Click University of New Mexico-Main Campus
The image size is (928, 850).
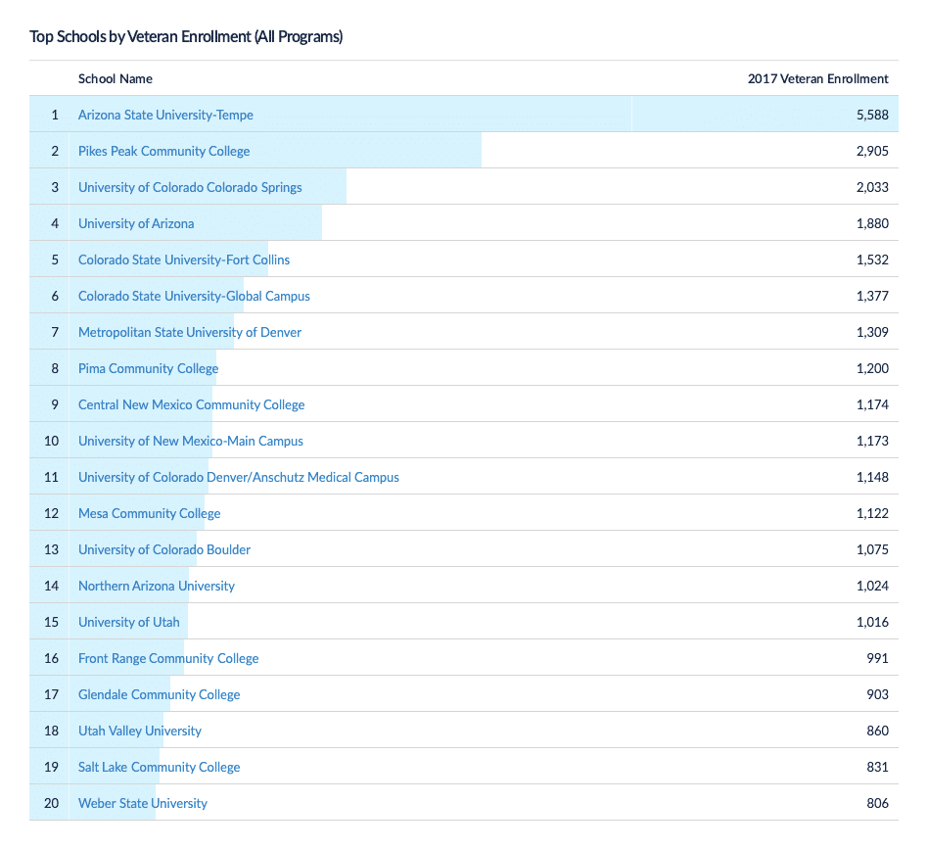(191, 441)
